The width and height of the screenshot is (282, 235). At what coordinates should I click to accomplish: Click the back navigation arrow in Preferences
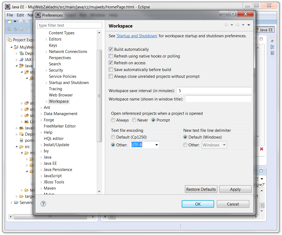pos(226,25)
